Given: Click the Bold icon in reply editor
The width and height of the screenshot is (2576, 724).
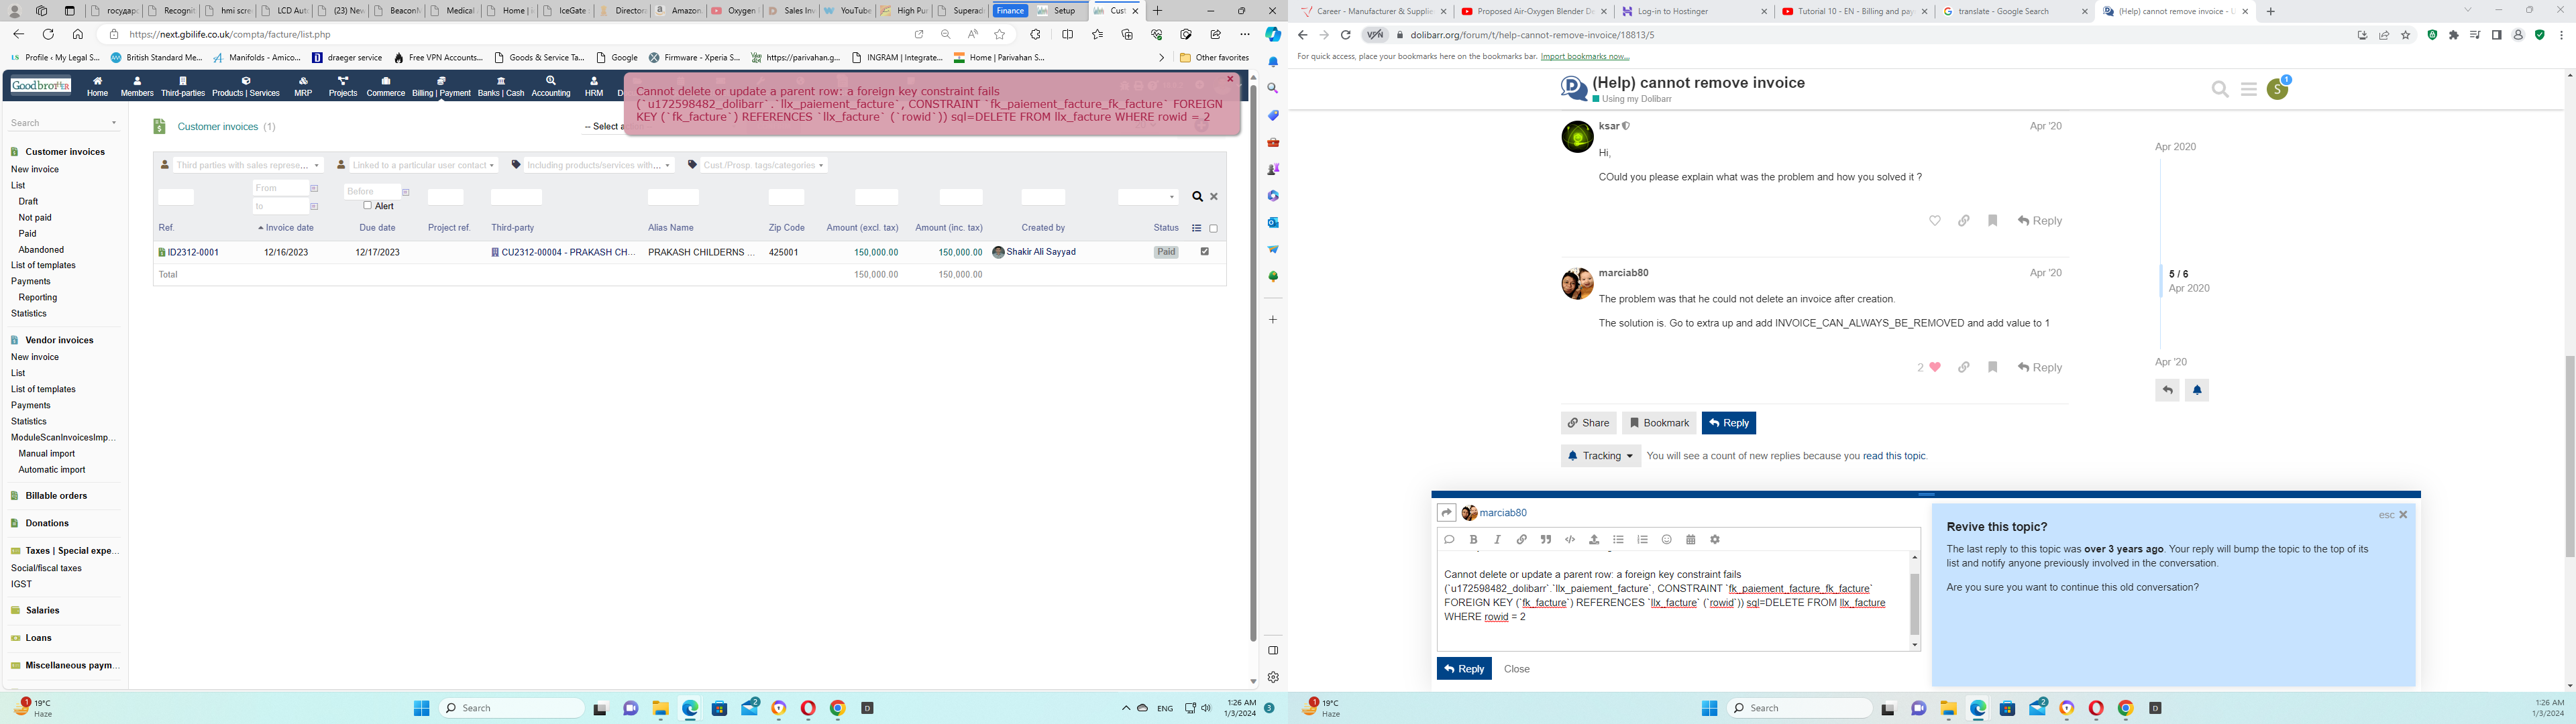Looking at the screenshot, I should (x=1473, y=540).
